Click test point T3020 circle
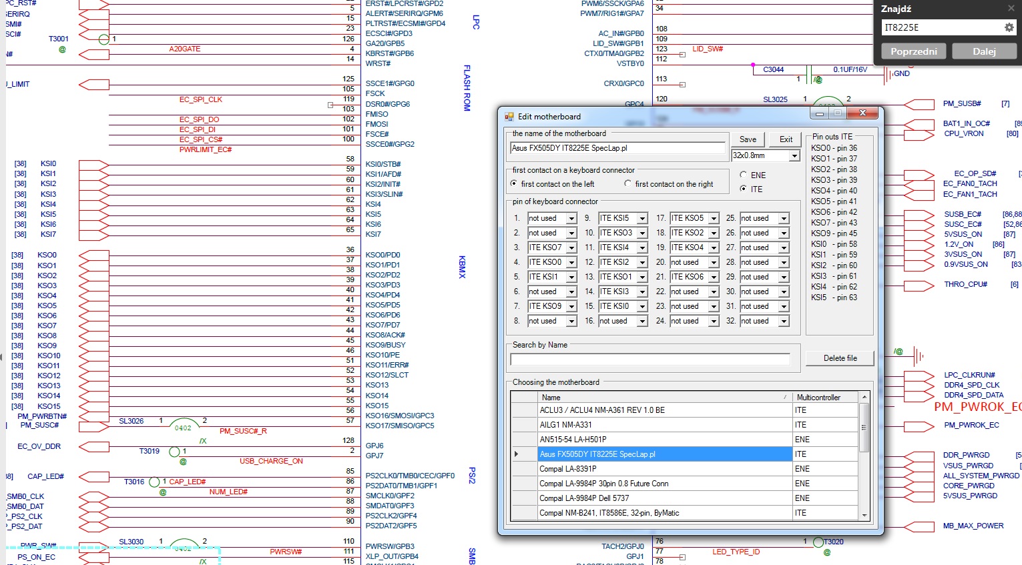 pos(818,542)
